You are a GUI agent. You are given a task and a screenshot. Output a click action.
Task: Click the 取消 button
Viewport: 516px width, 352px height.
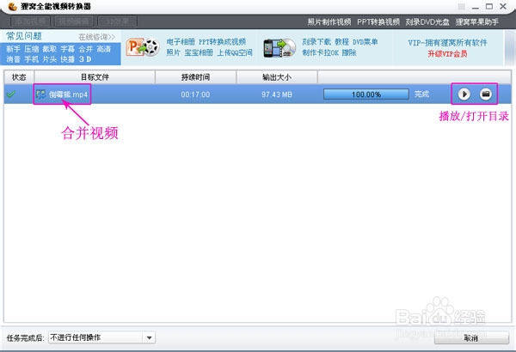coord(471,338)
